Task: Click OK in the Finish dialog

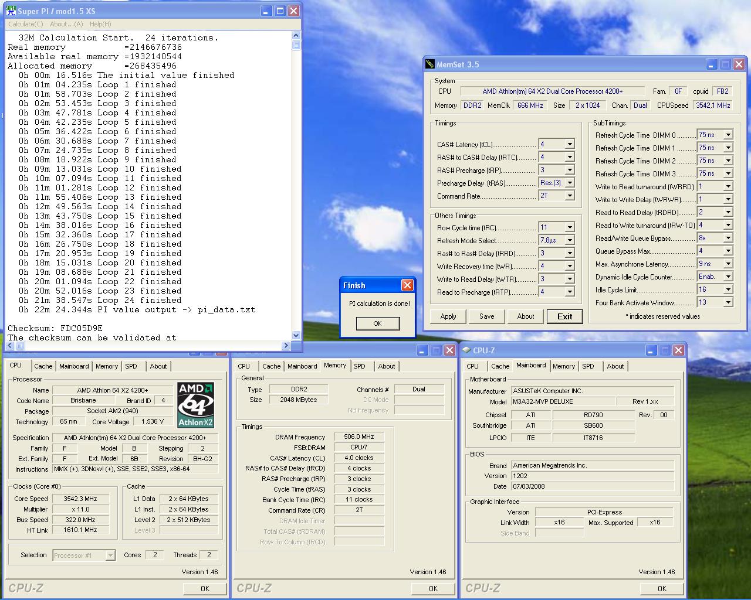Action: pos(377,323)
